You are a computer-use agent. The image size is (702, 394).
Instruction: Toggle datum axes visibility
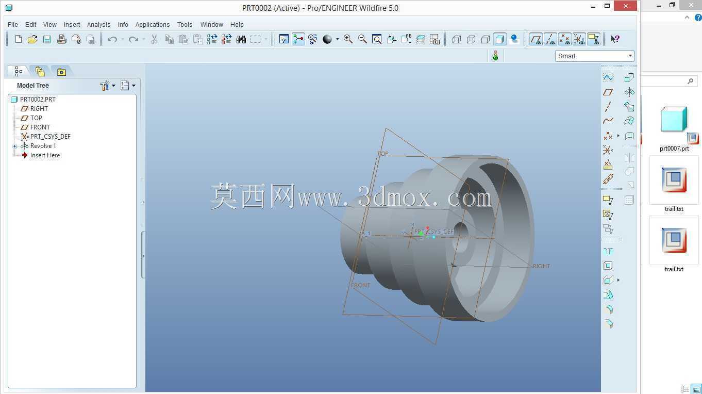point(550,39)
